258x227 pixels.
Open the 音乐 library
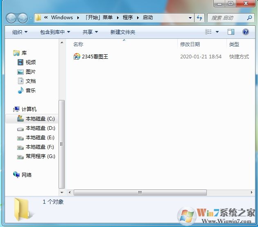(x=31, y=90)
